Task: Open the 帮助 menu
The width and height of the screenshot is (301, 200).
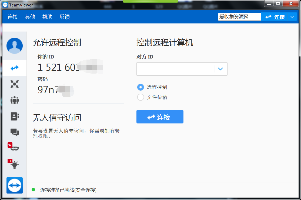Action: click(47, 17)
